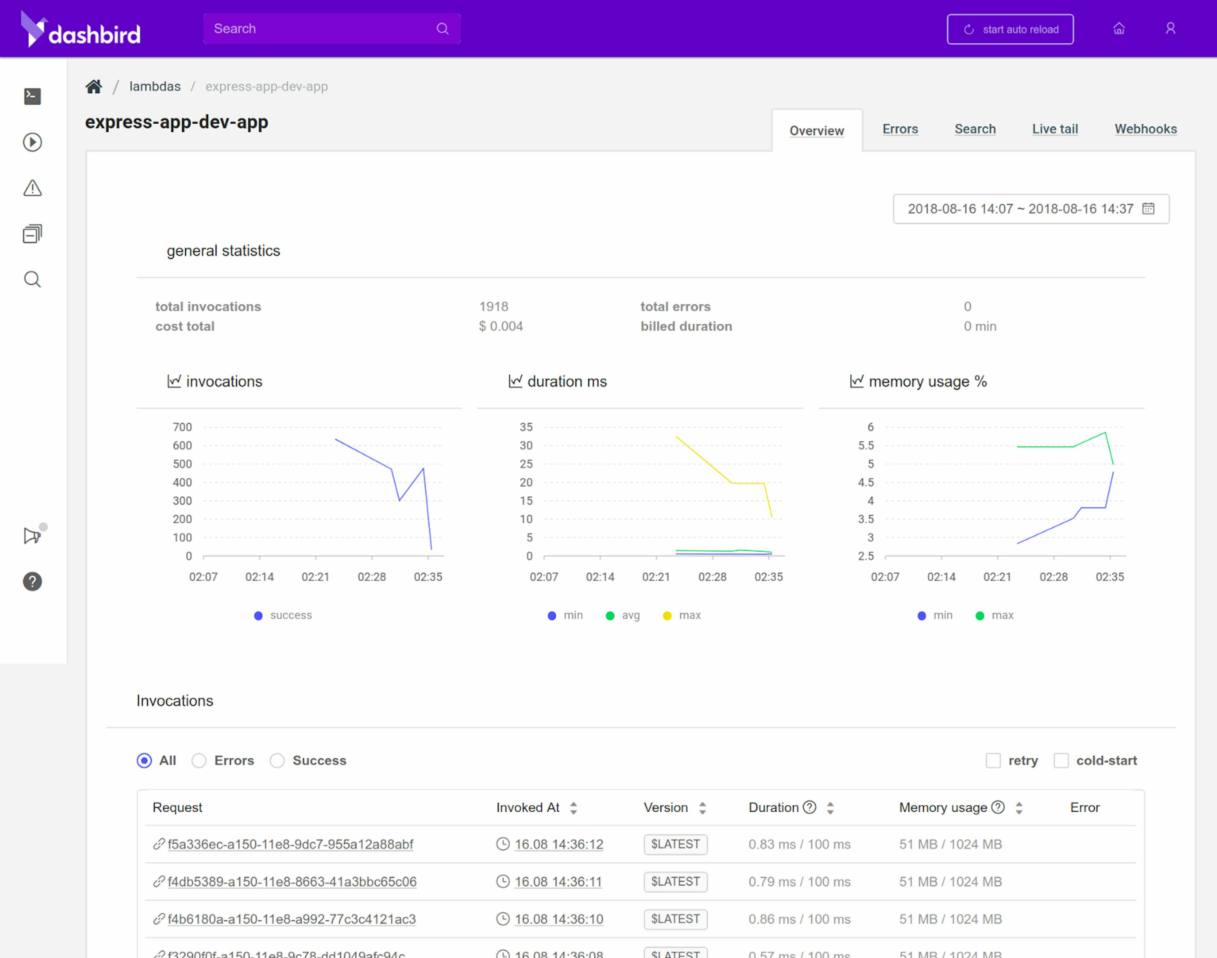This screenshot has width=1217, height=958.
Task: Click the start auto reload button
Action: (1010, 29)
